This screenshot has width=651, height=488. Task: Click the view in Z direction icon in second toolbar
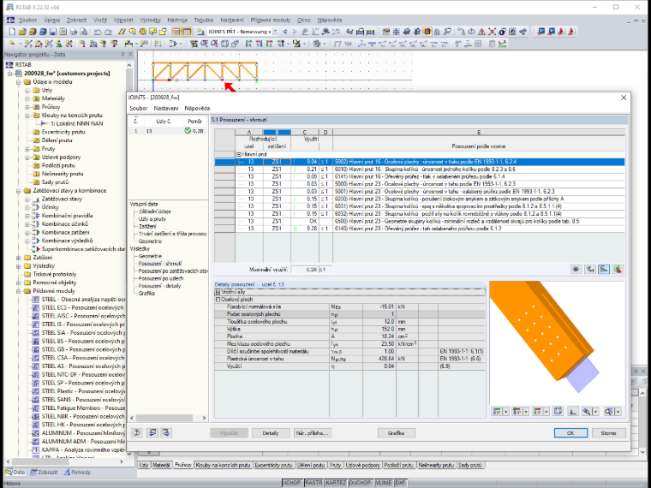point(269,43)
